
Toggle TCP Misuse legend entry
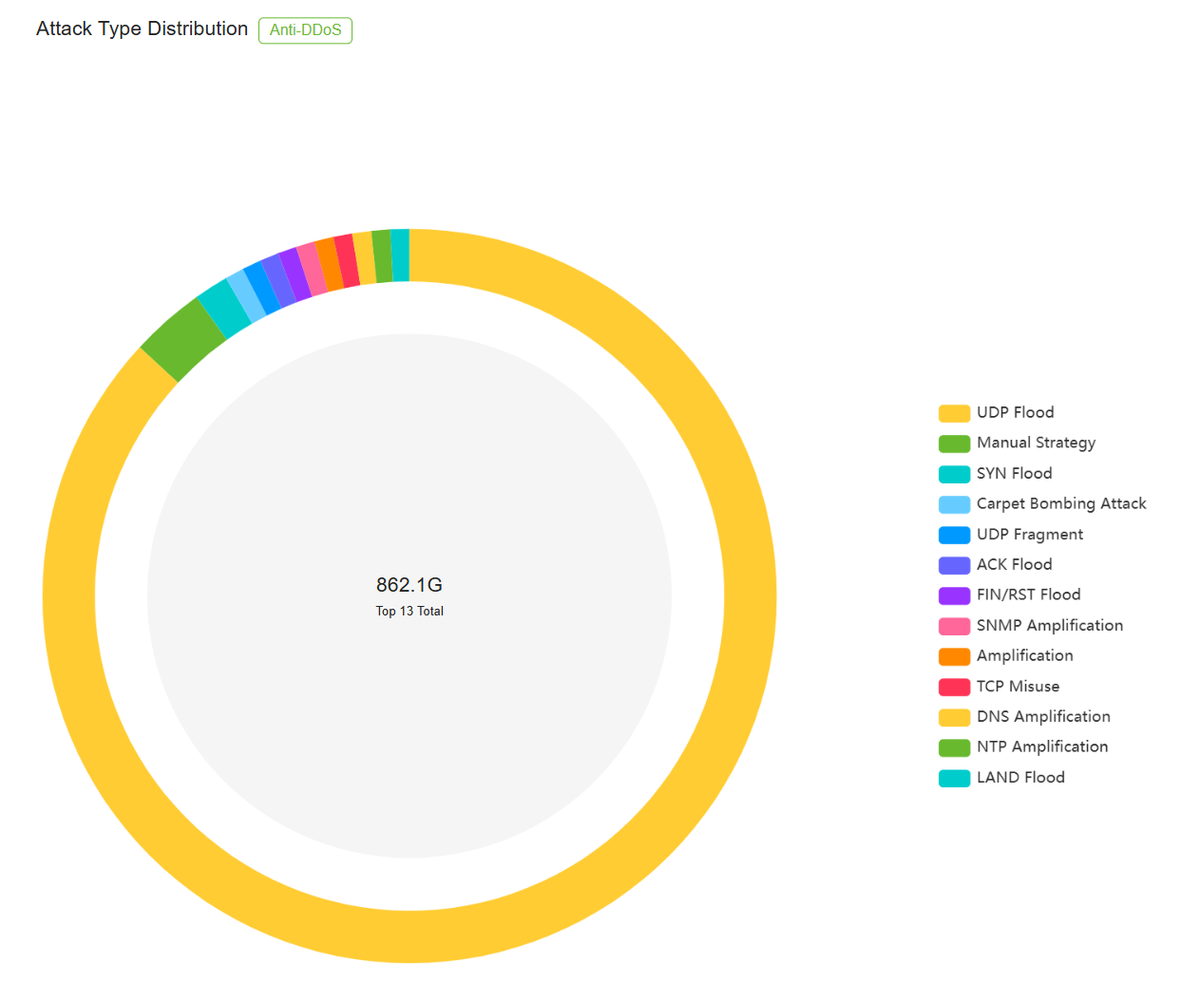(1017, 687)
